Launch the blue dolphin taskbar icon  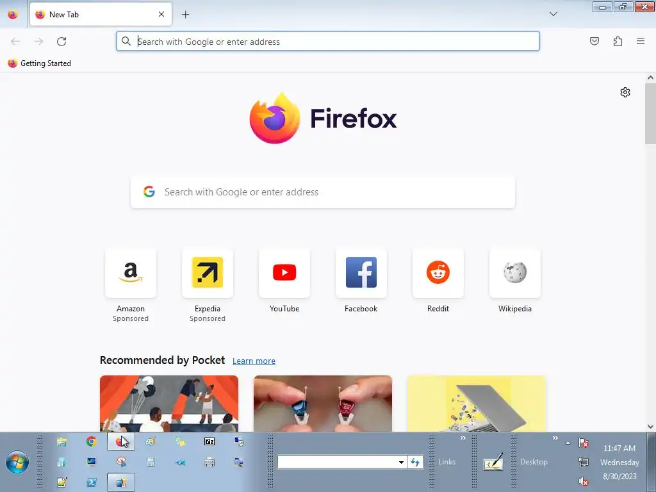coord(180,462)
